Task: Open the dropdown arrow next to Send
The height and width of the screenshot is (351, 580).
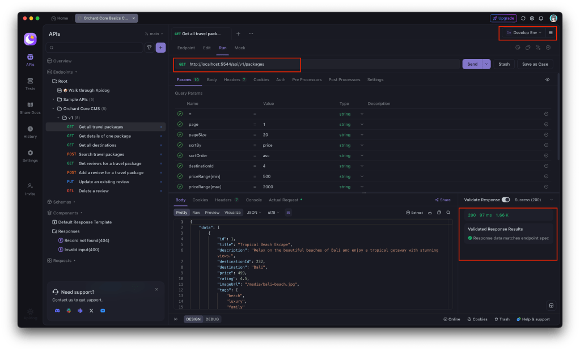Action: (486, 64)
